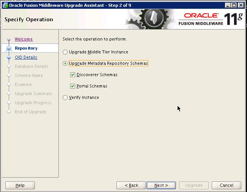Click the Examine step label
Screen dimensions: 247x192
click(x=23, y=84)
